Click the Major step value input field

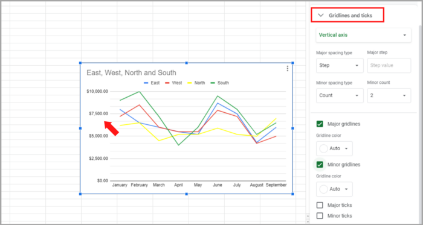pyautogui.click(x=389, y=65)
